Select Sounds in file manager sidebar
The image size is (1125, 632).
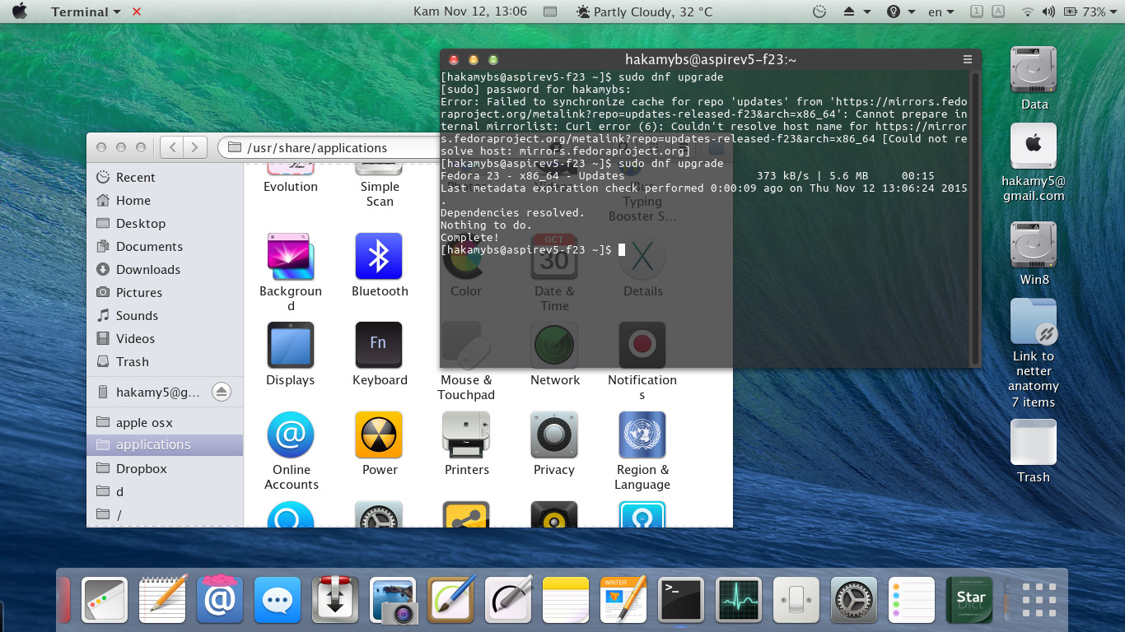click(165, 315)
